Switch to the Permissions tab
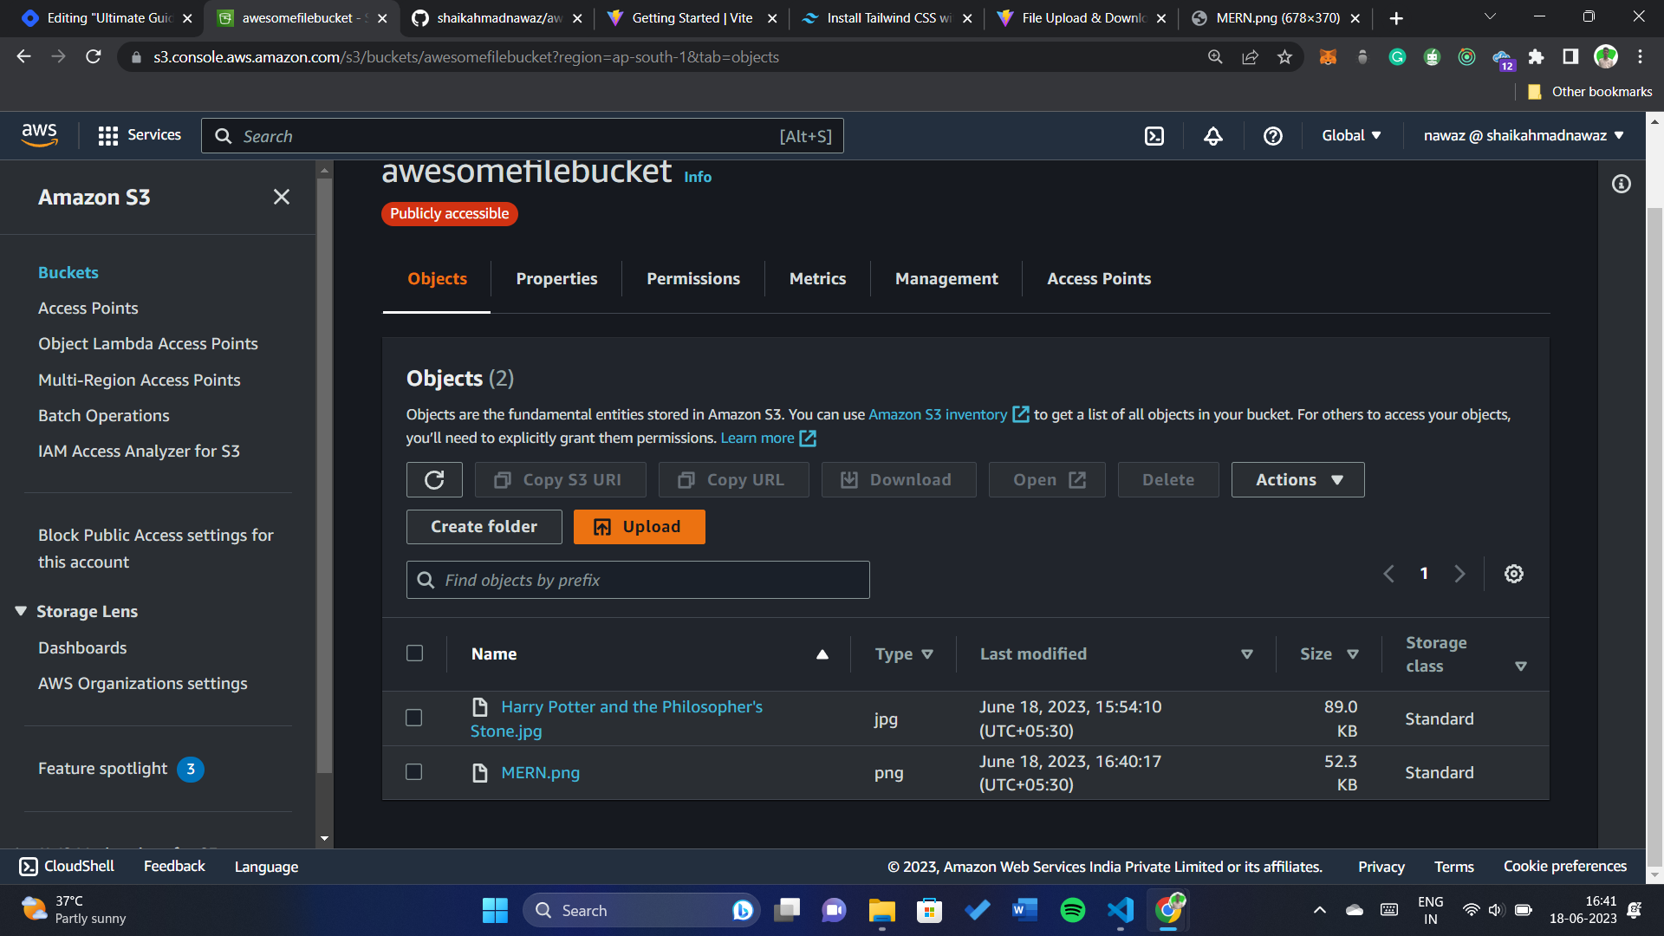Viewport: 1664px width, 936px height. coord(692,278)
